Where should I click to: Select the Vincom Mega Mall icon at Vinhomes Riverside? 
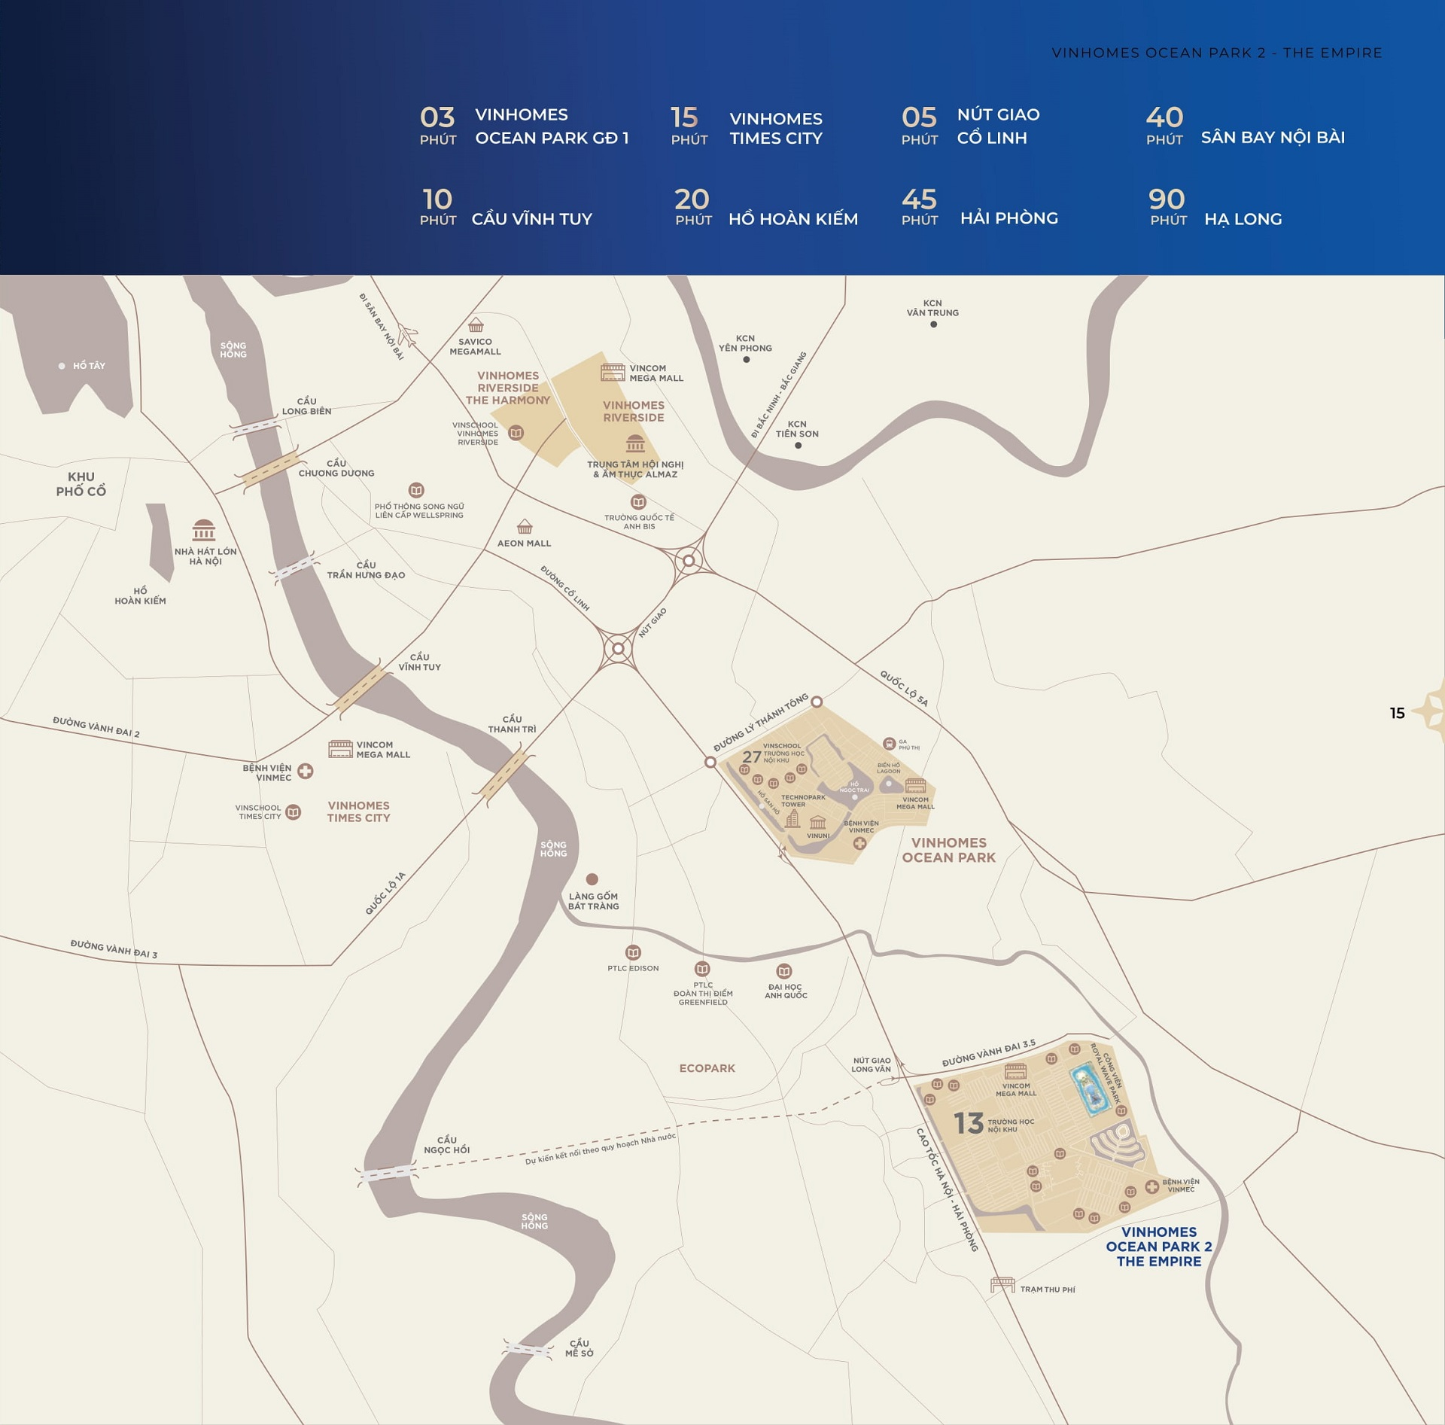click(x=613, y=372)
